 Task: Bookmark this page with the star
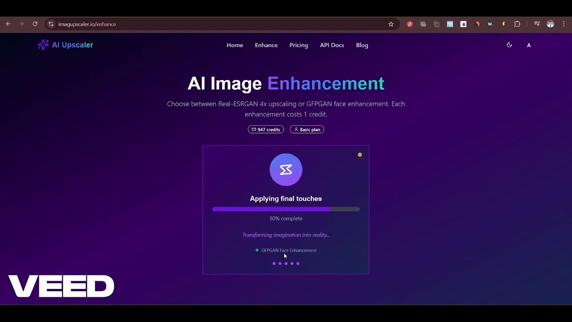click(x=391, y=24)
